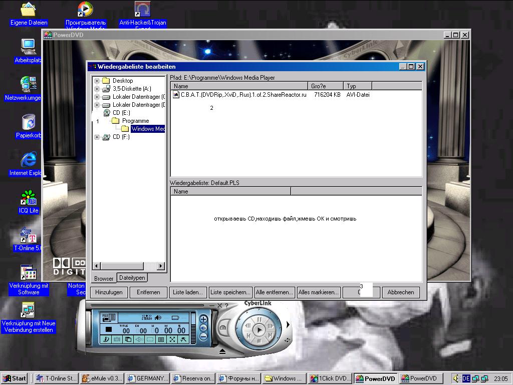Expand the CD (F:) tree node
Viewport: 513px width, 385px height.
pos(97,137)
